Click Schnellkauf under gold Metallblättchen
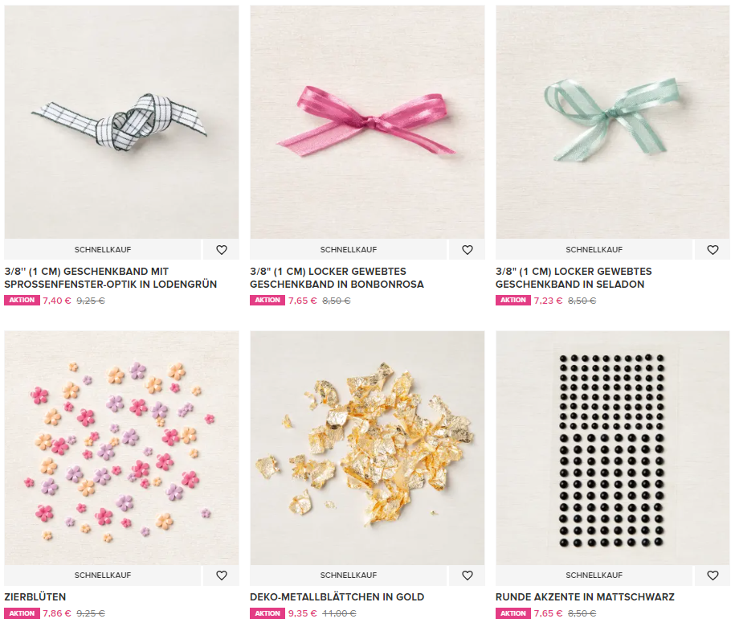The height and width of the screenshot is (631, 735). pyautogui.click(x=349, y=576)
